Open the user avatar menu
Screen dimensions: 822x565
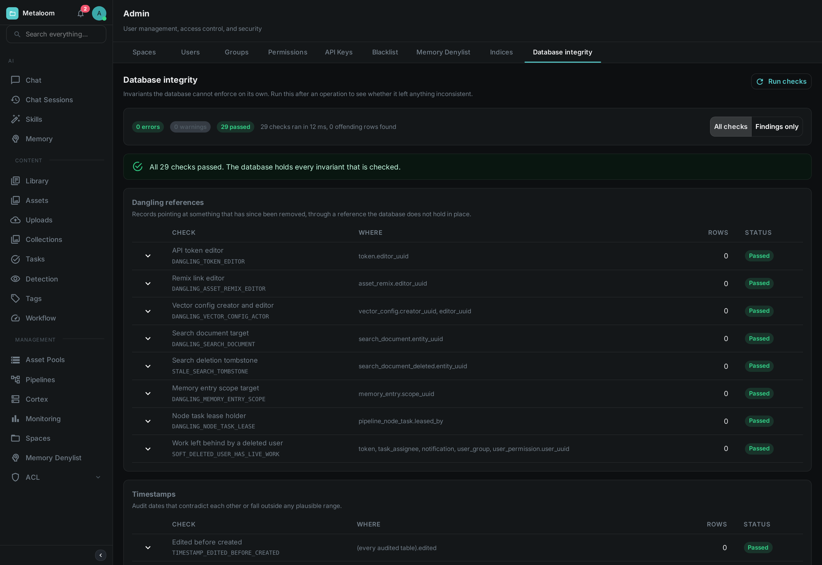[x=99, y=13]
